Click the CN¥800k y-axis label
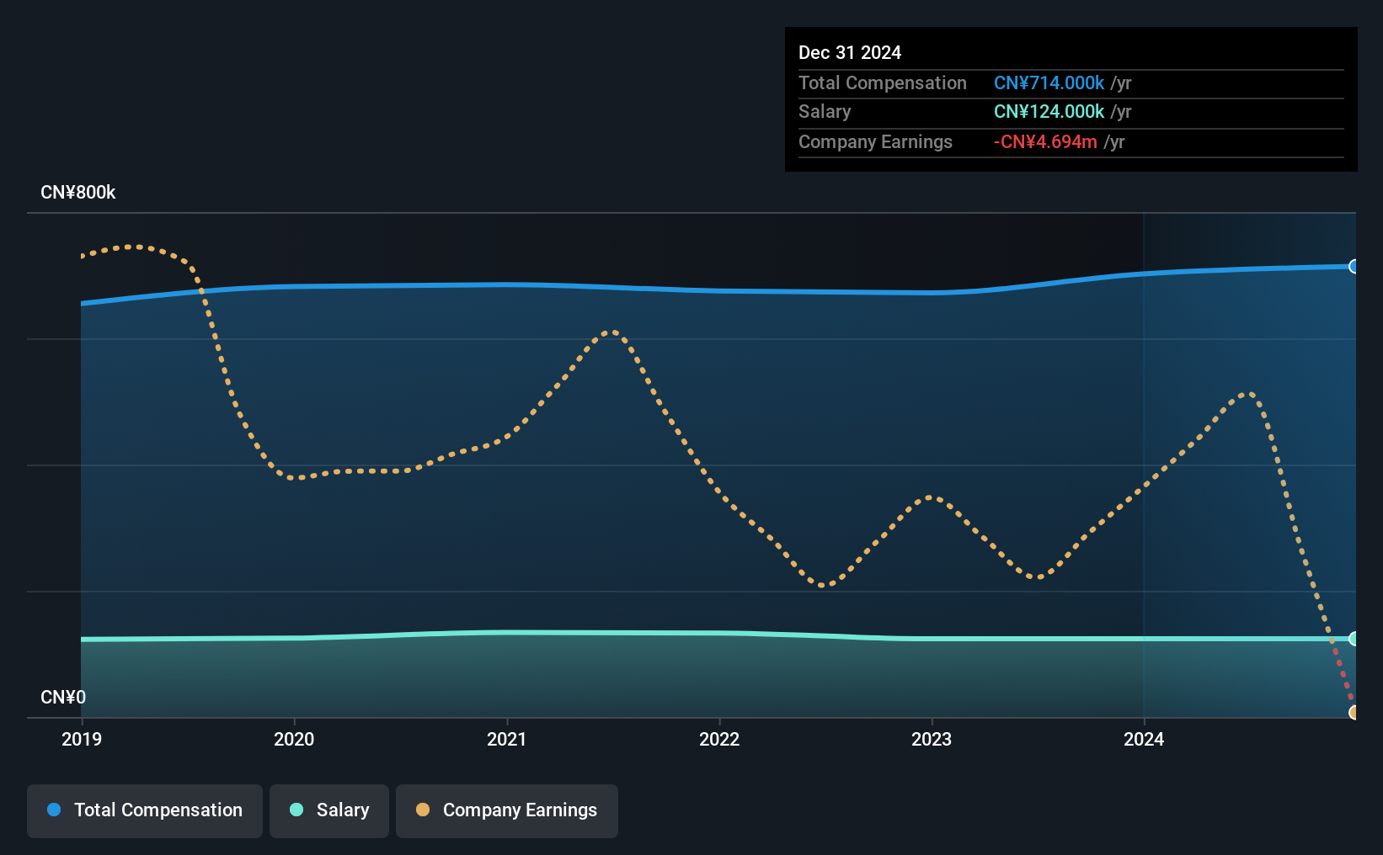 point(78,193)
